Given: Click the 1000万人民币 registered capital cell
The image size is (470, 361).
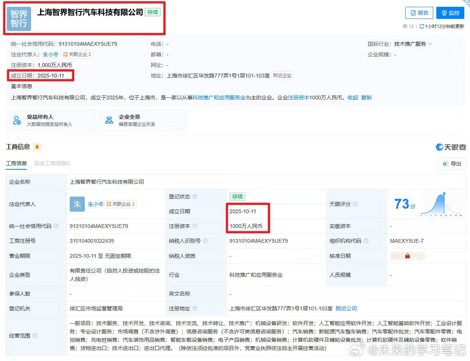Looking at the screenshot, I should [246, 226].
